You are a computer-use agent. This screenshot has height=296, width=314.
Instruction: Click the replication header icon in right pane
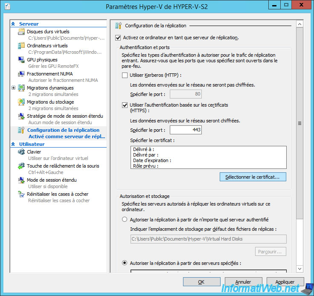[118, 26]
